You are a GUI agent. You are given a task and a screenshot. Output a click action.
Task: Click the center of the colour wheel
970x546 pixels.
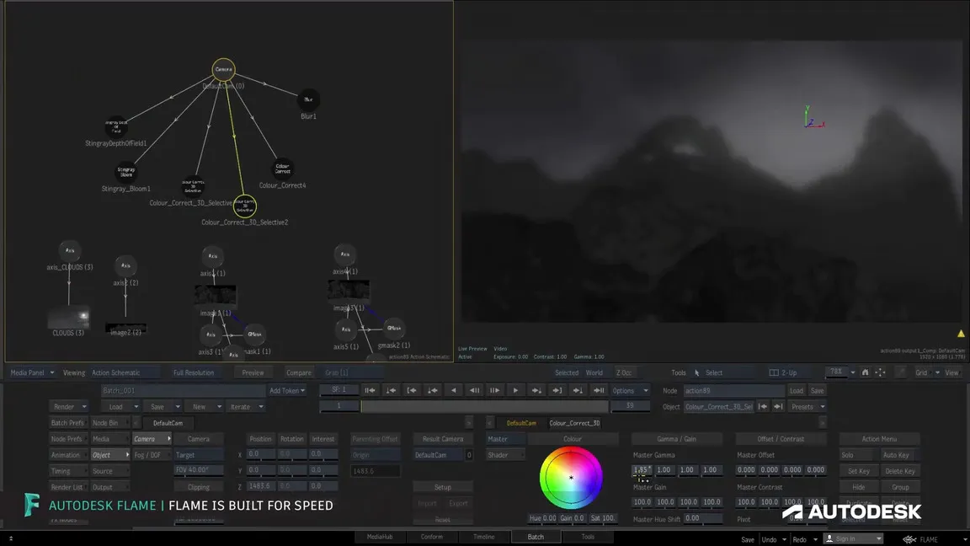pyautogui.click(x=572, y=479)
